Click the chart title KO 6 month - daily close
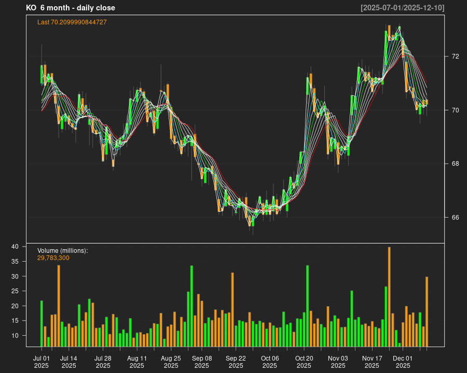The width and height of the screenshot is (467, 373). click(x=71, y=8)
